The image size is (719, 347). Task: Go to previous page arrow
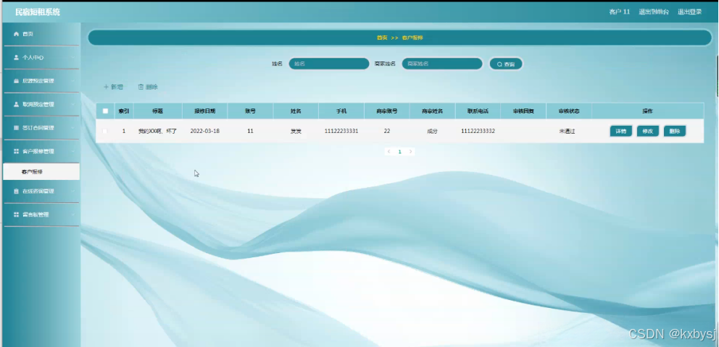tap(389, 151)
